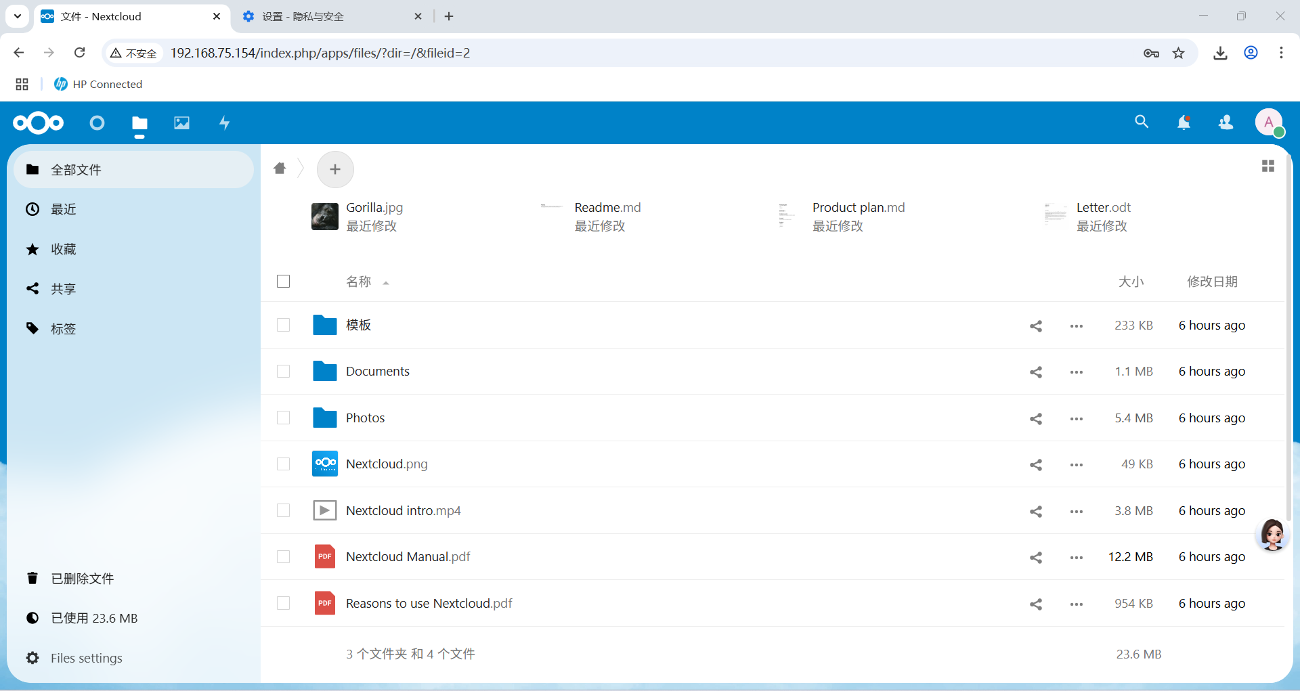The height and width of the screenshot is (691, 1300).
Task: Switch to grid view icon
Action: 1268,166
